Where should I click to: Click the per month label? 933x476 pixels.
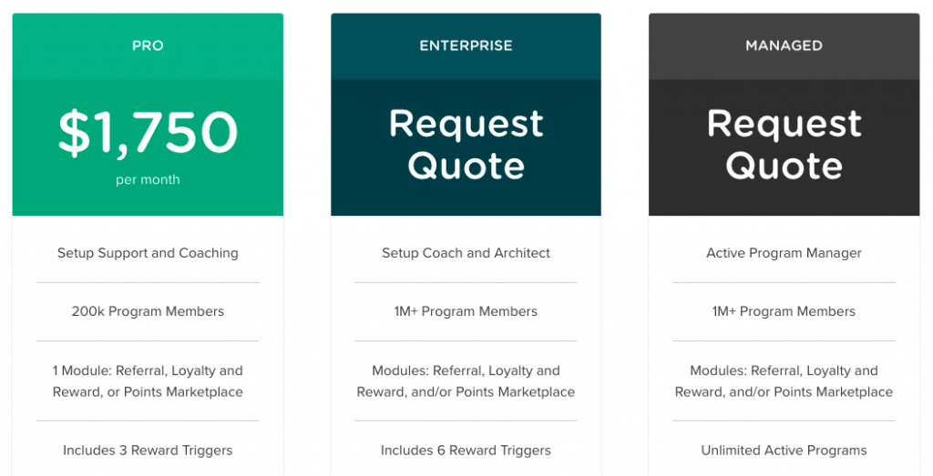click(148, 179)
